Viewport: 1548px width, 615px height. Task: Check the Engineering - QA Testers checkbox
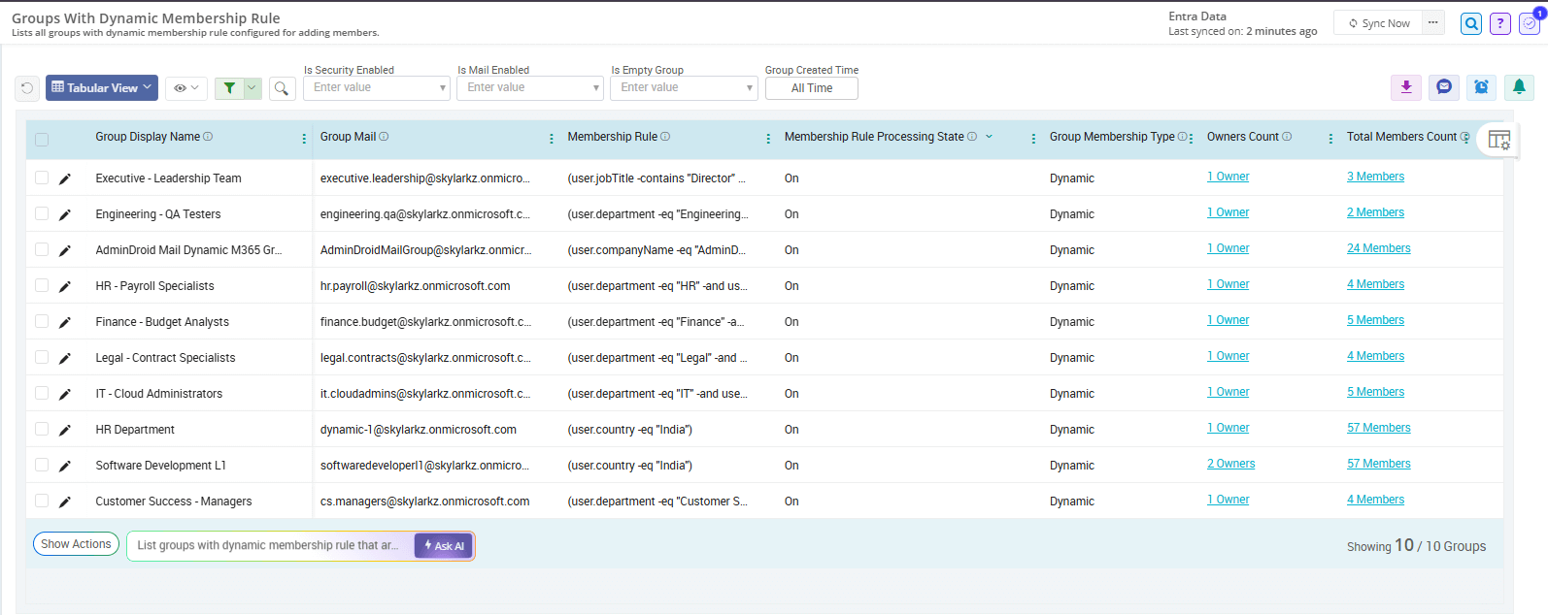pos(42,213)
